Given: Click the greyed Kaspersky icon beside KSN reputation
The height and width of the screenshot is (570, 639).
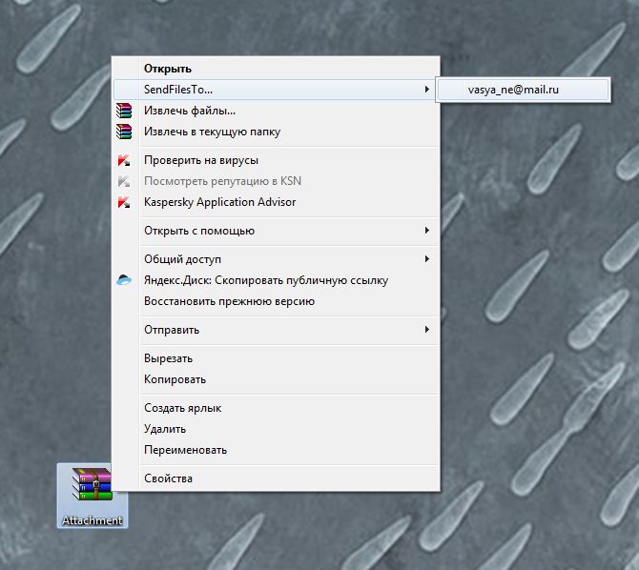Looking at the screenshot, I should [x=124, y=181].
